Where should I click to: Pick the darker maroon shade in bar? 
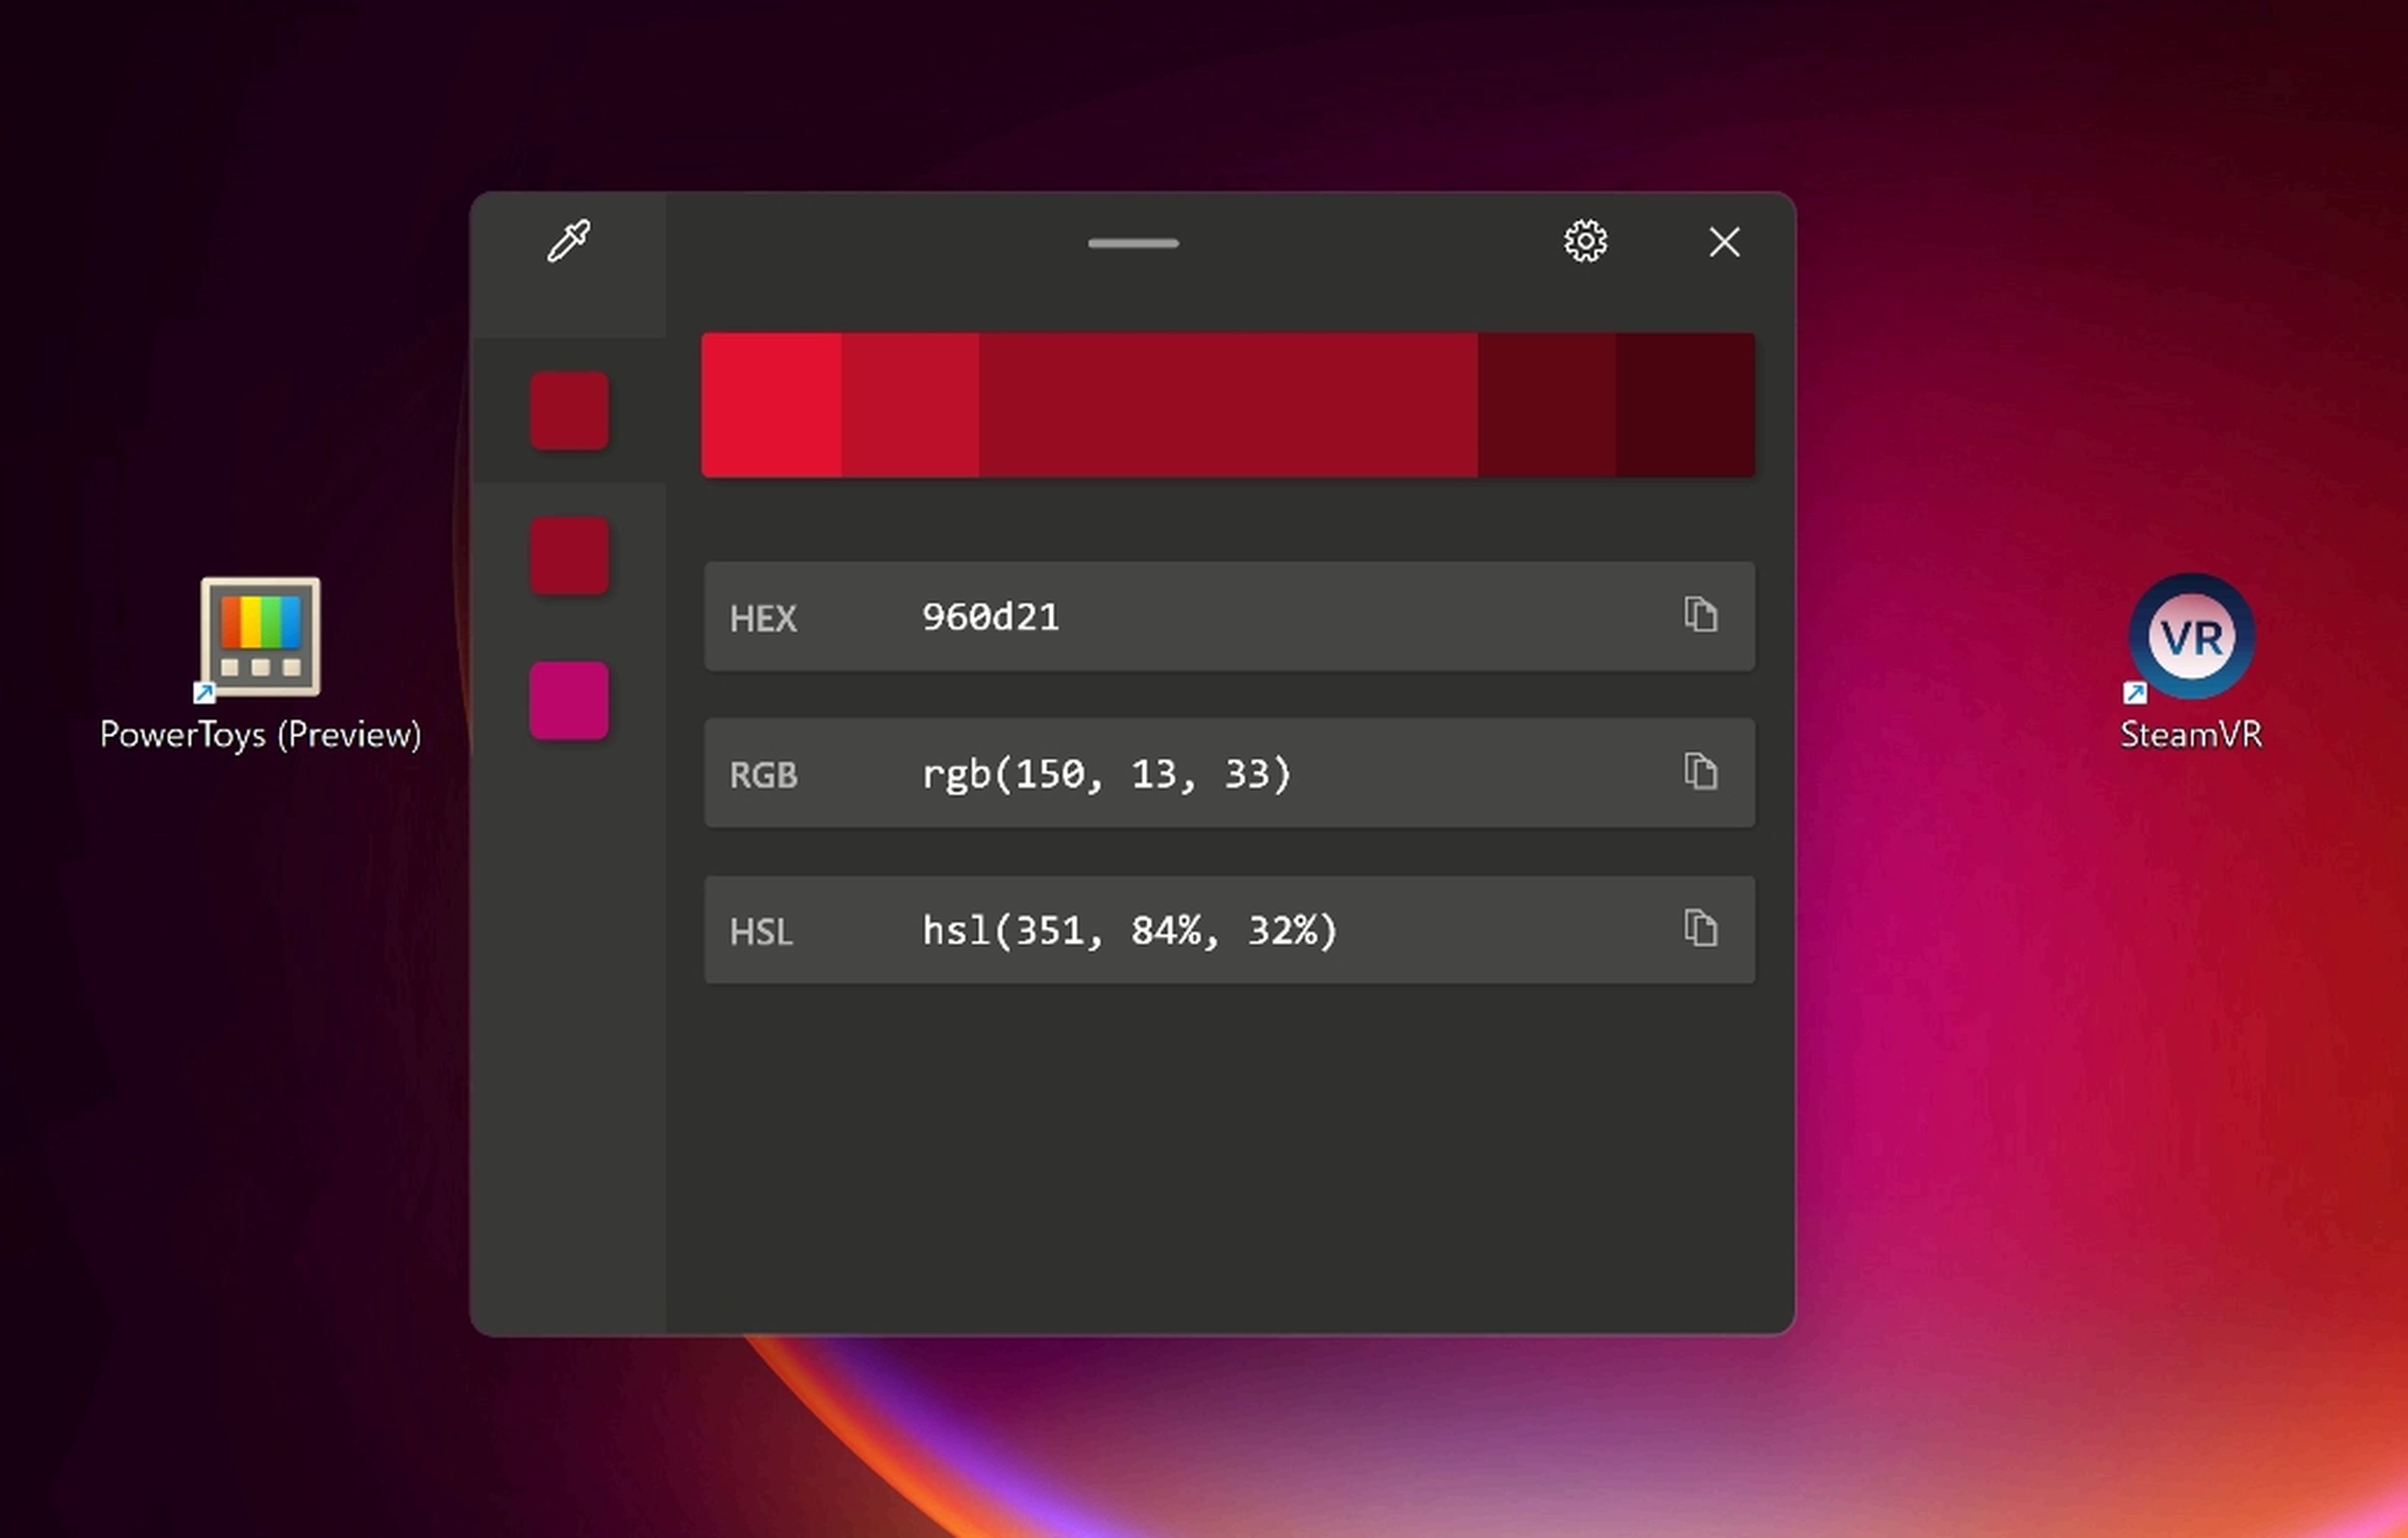[1546, 404]
